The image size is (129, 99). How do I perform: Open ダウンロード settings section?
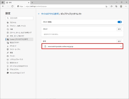tap(19, 46)
